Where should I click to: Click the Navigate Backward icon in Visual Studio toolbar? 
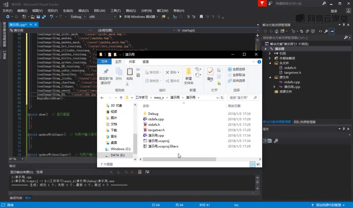[x=8, y=17]
